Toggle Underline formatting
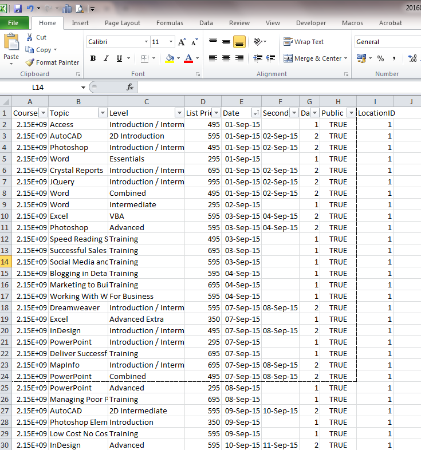 point(120,58)
